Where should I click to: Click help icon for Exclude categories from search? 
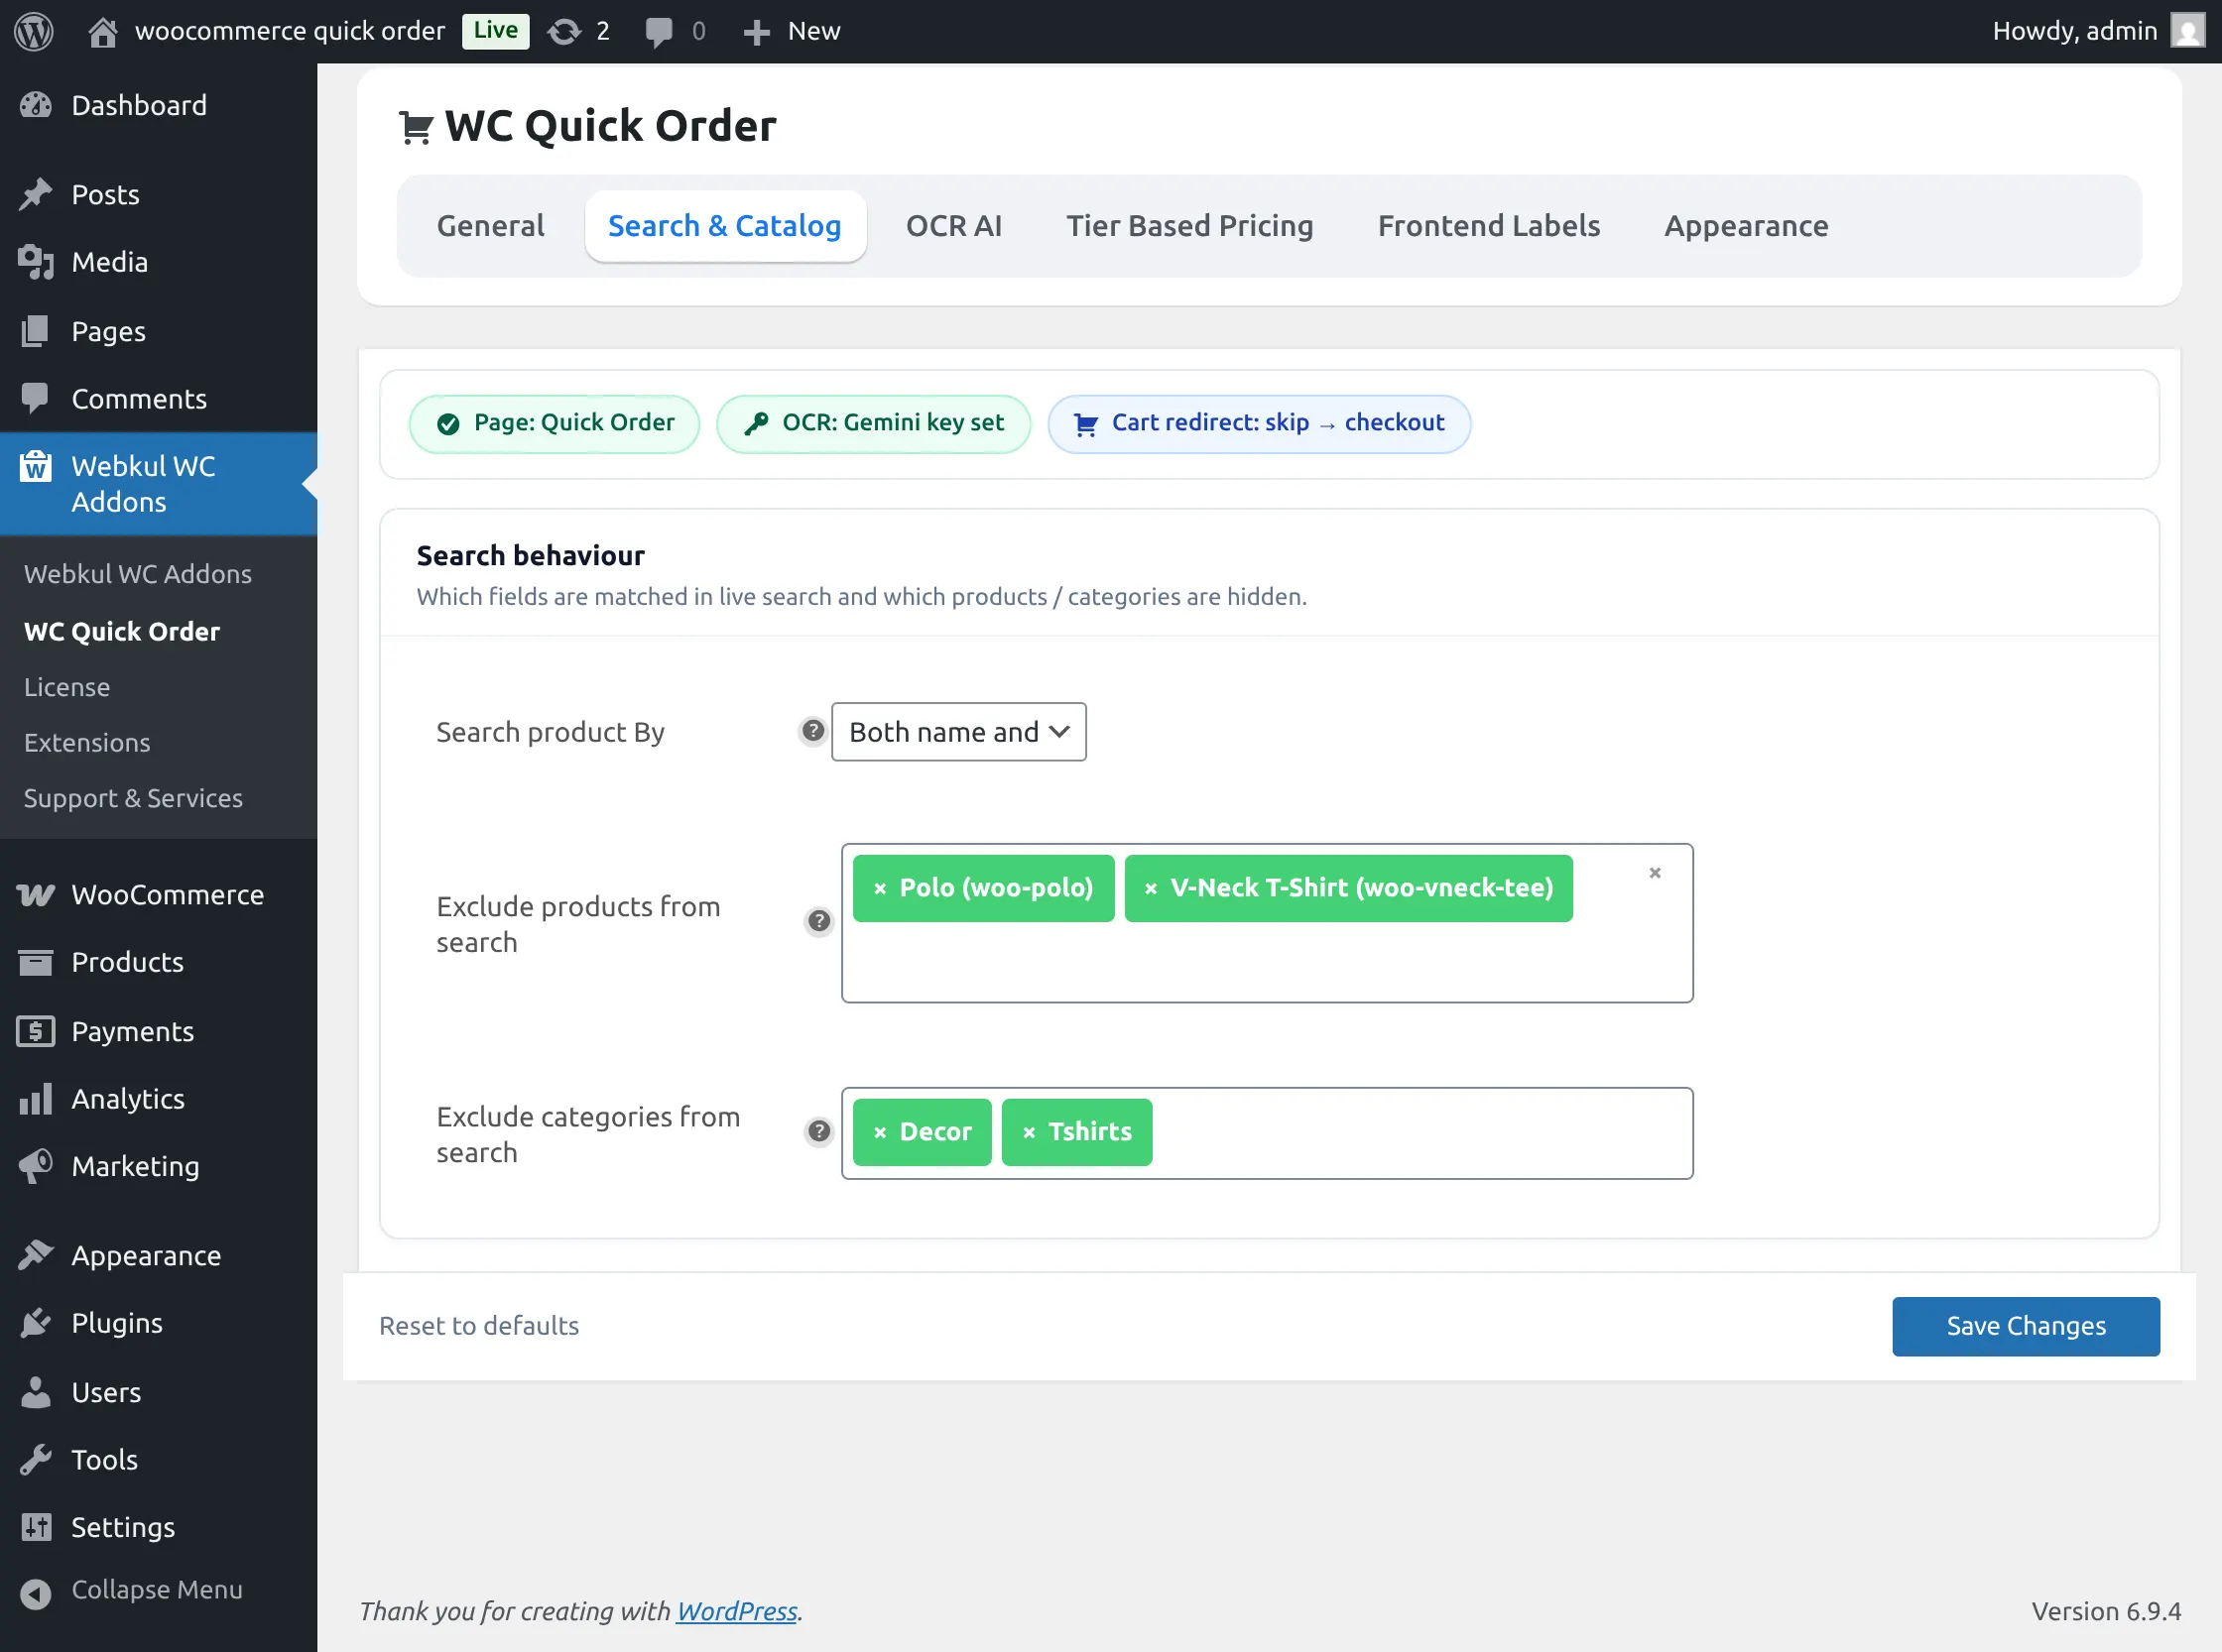[x=819, y=1131]
